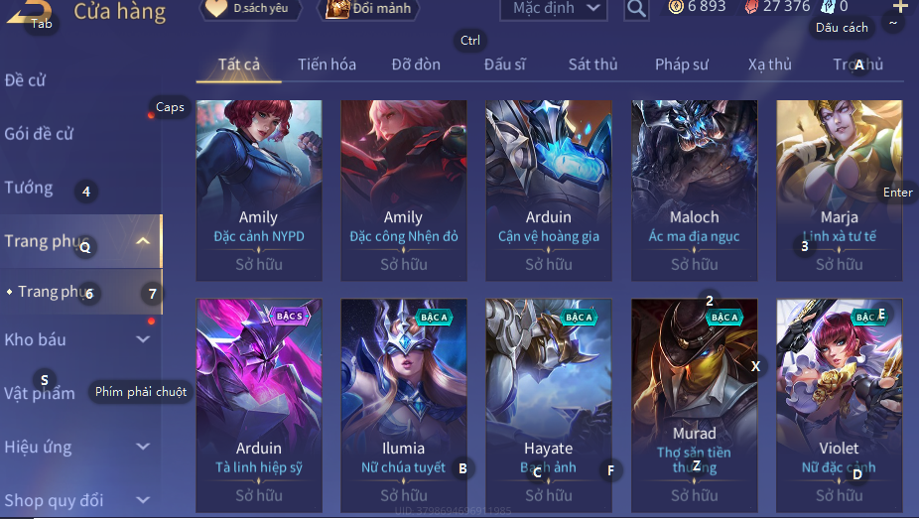919x519 pixels.
Task: Collapse the Trang phục section
Action: pos(143,241)
